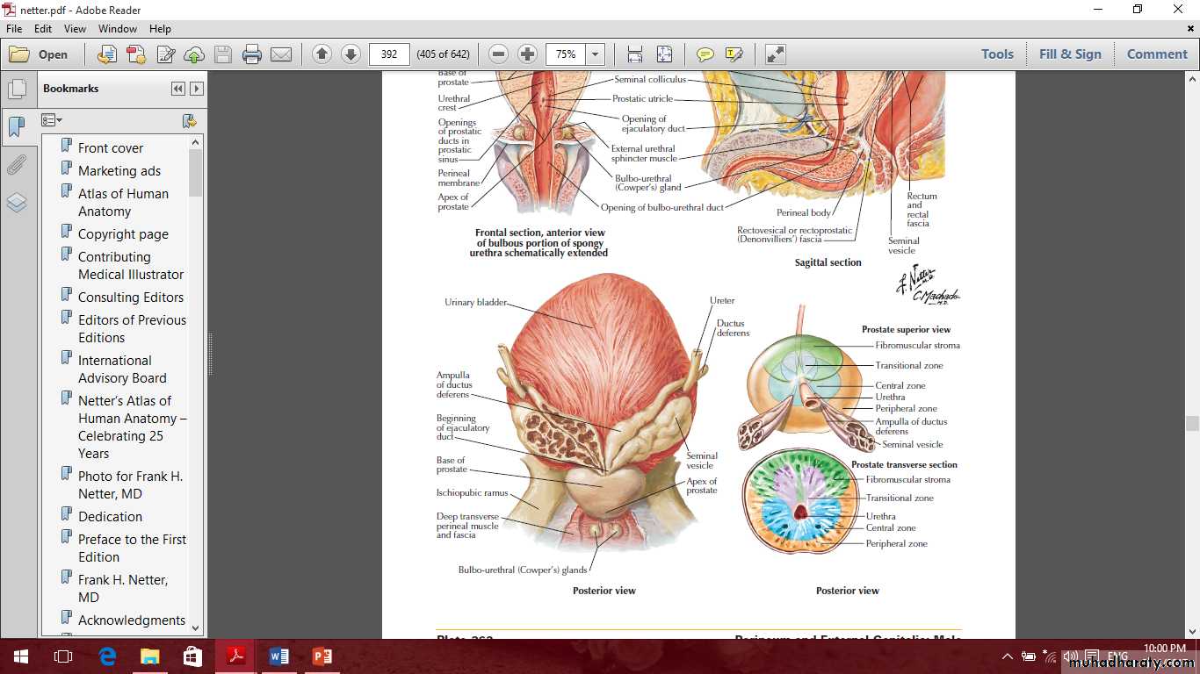
Task: Click the Print file icon
Action: coord(252,54)
